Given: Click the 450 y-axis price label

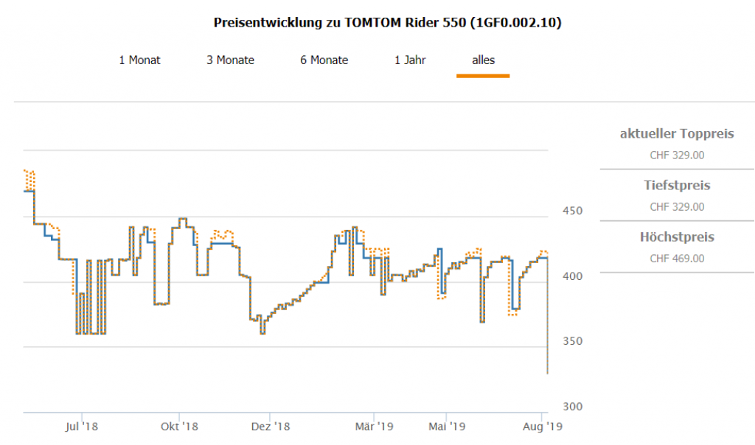Looking at the screenshot, I should pyautogui.click(x=573, y=211).
